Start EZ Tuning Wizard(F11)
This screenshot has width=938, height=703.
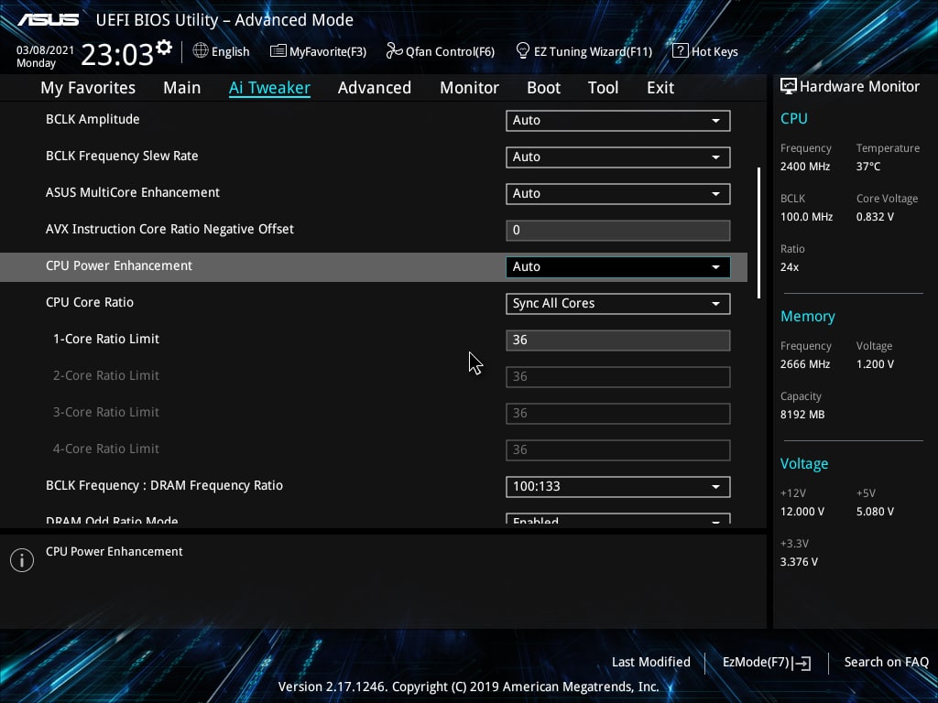pyautogui.click(x=584, y=51)
